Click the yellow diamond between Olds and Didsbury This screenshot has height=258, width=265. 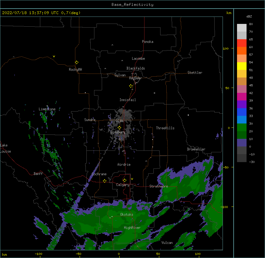pos(120,128)
